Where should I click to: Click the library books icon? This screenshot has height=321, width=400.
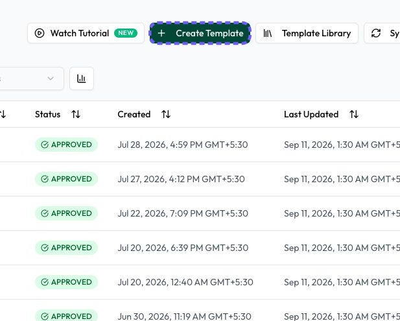click(267, 33)
